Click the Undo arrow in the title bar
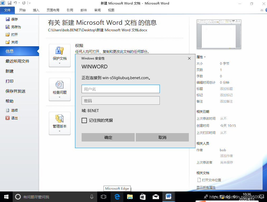 click(15, 3)
